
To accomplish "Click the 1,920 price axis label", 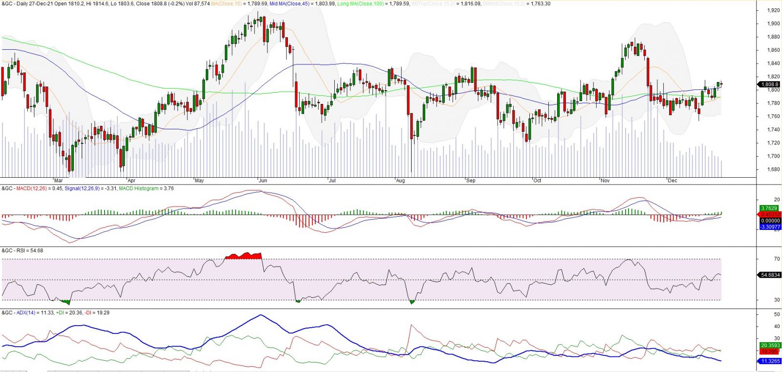I will [773, 10].
